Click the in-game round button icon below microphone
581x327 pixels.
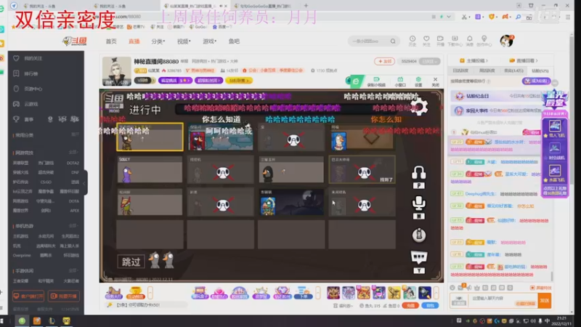(x=419, y=235)
